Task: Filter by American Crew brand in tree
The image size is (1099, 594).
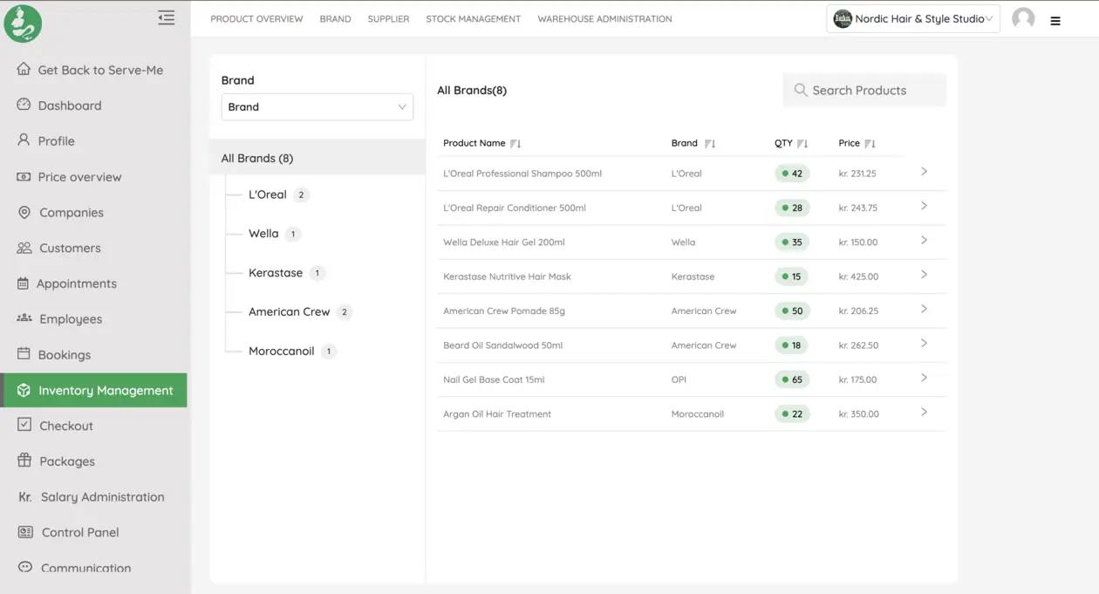Action: click(x=290, y=312)
